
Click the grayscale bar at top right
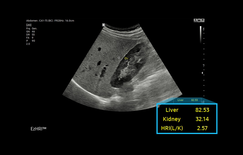200,34
